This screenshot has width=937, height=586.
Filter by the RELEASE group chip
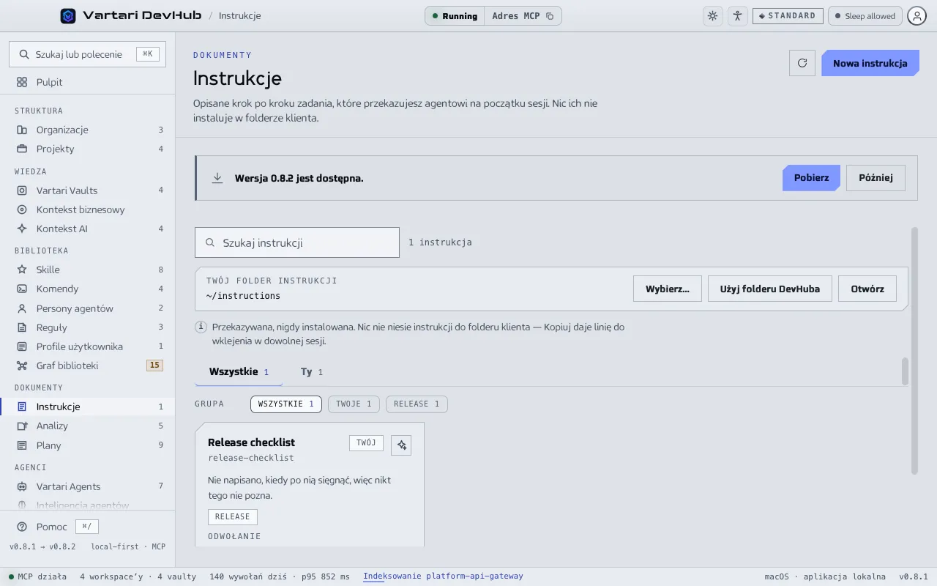coord(417,404)
